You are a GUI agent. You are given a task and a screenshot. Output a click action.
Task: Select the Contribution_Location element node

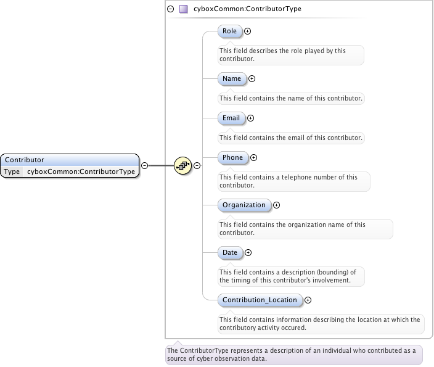(260, 300)
